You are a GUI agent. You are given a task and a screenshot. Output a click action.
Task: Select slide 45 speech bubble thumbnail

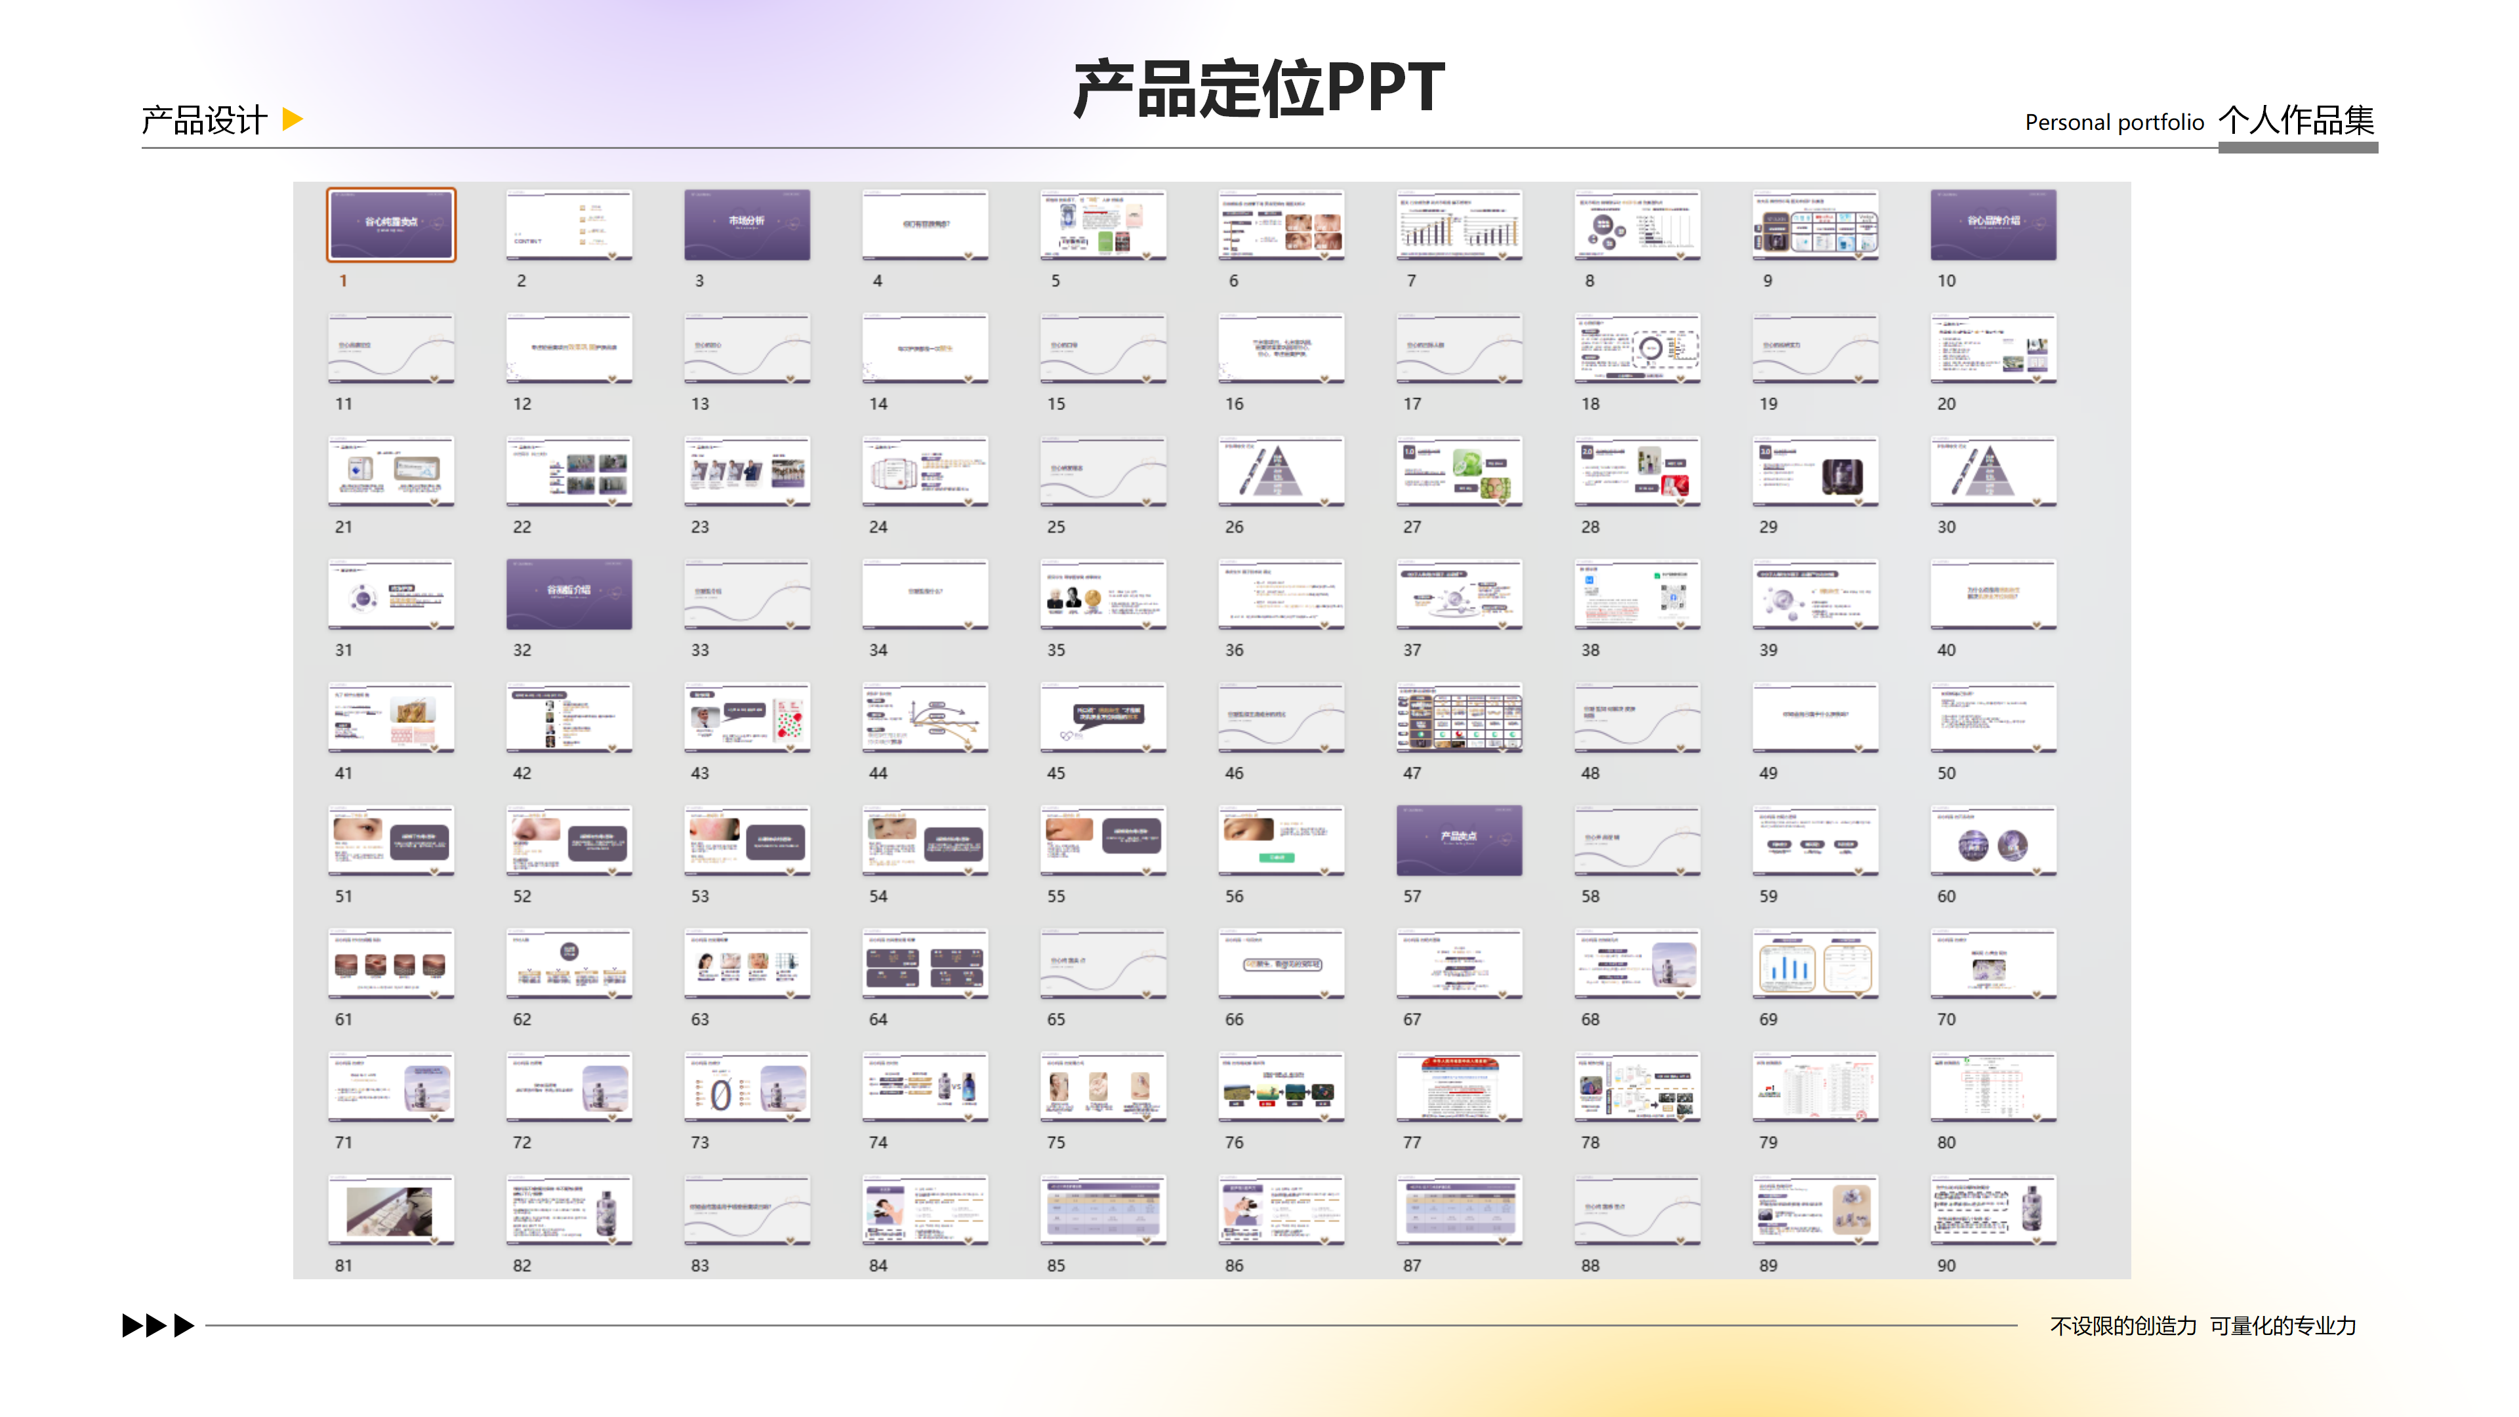1103,717
